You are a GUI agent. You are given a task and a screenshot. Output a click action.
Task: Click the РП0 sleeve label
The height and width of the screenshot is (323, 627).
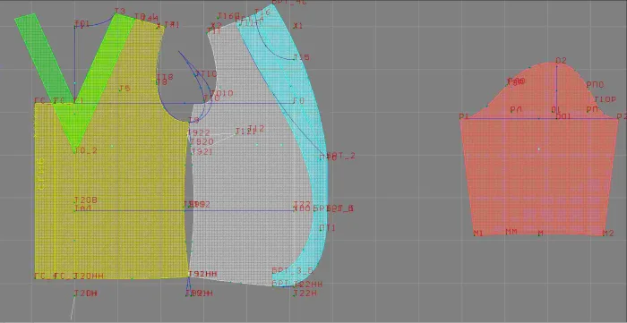point(595,85)
